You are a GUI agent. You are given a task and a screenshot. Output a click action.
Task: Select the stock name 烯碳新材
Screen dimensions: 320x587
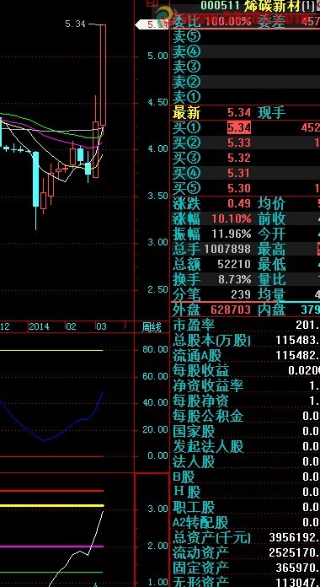[272, 5]
